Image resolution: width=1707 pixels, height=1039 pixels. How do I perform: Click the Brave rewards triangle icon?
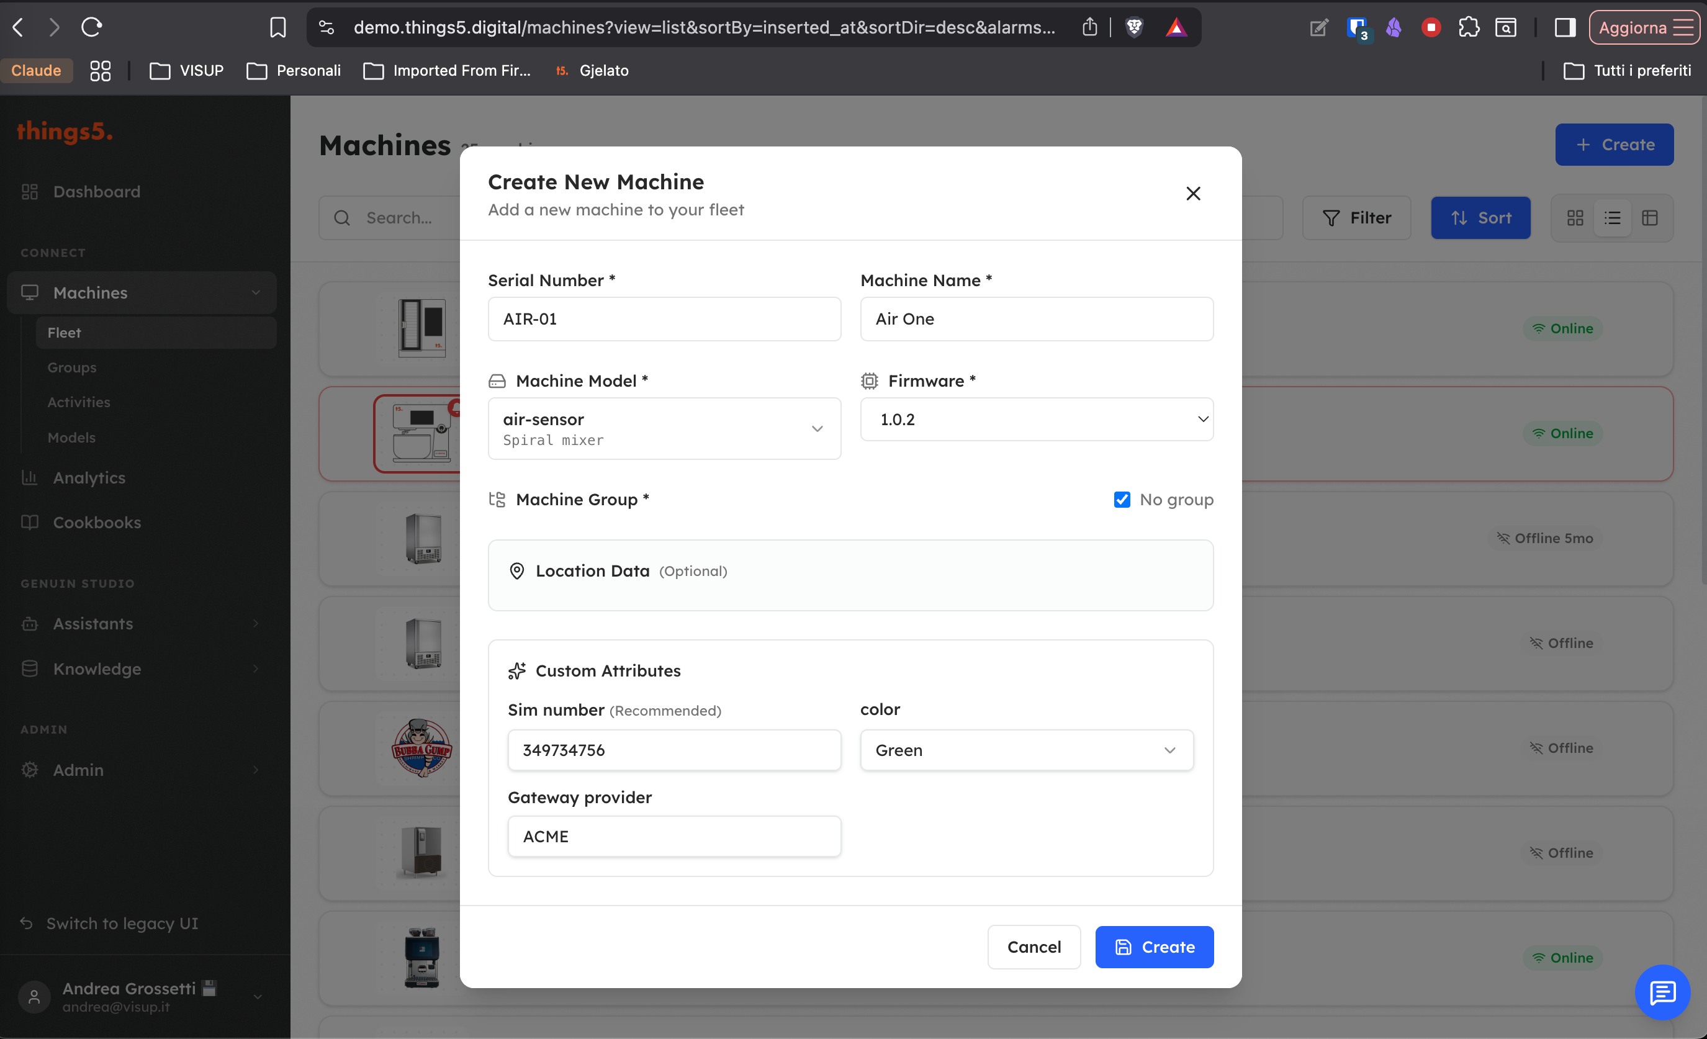coord(1176,28)
